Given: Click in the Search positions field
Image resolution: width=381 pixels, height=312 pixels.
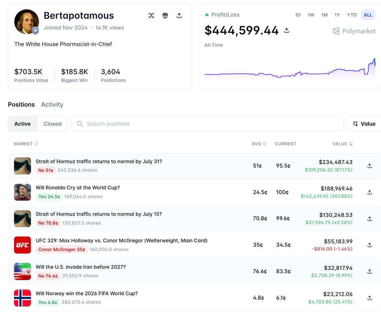Looking at the screenshot, I should (207, 124).
